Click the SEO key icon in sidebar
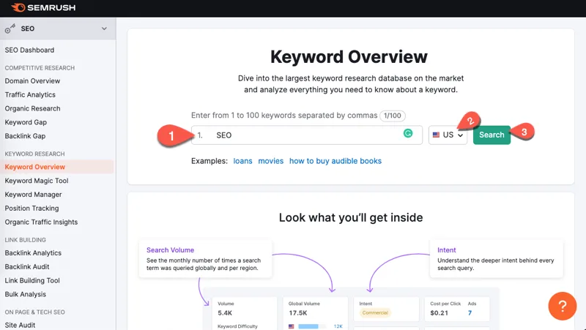The height and width of the screenshot is (330, 586). click(x=10, y=29)
